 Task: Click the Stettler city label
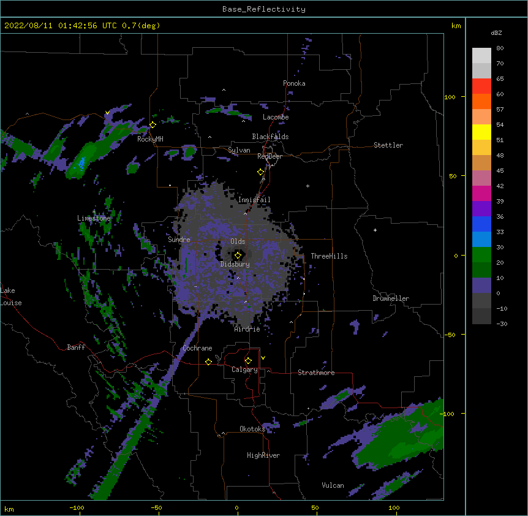[x=388, y=145]
